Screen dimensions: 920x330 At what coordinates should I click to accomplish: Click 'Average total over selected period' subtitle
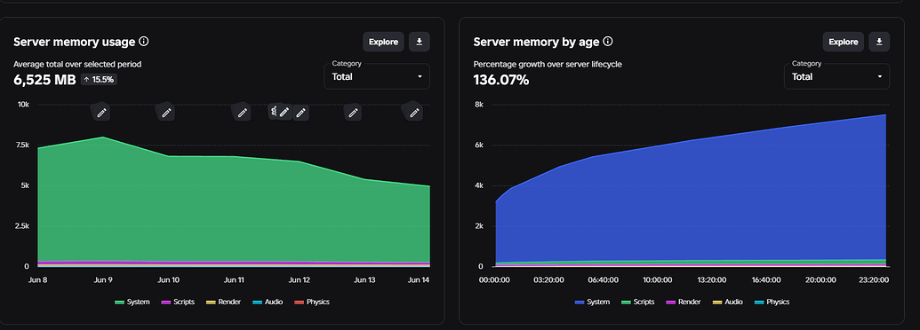pyautogui.click(x=77, y=64)
